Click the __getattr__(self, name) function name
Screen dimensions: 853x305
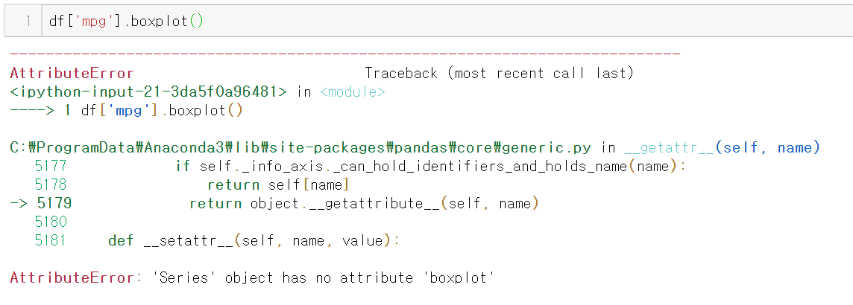click(721, 147)
